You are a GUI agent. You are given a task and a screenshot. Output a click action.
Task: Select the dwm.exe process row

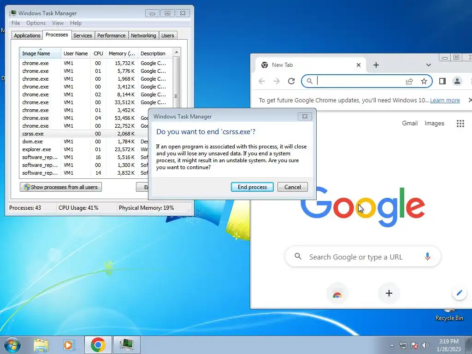(x=84, y=142)
